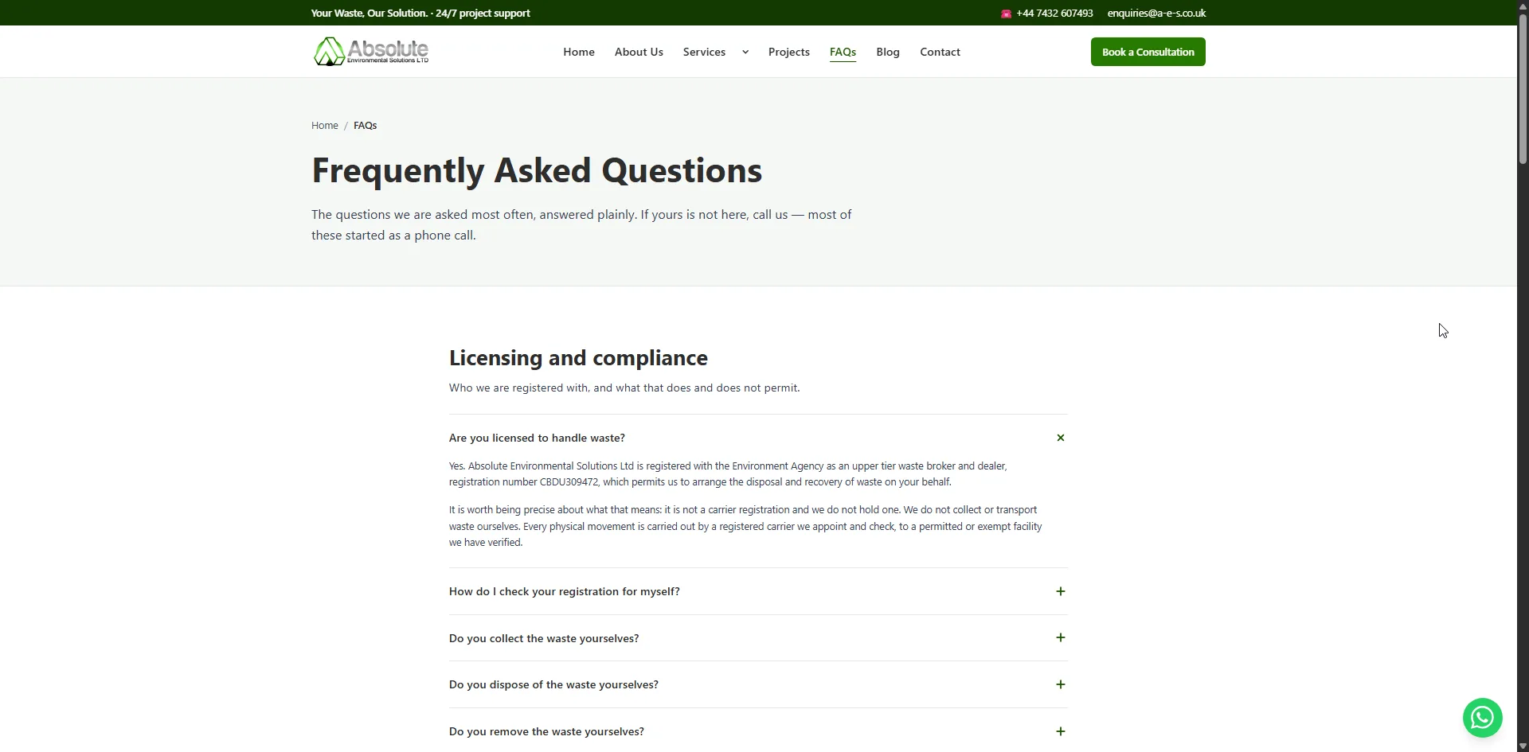Select the Services menu item
The image size is (1529, 752).
click(x=704, y=52)
